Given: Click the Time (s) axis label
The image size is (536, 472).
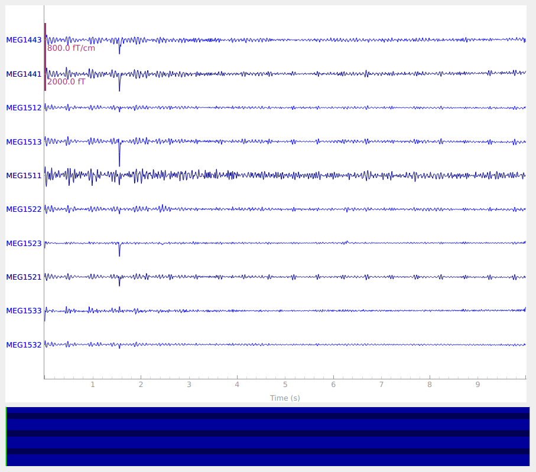Looking at the screenshot, I should [285, 398].
